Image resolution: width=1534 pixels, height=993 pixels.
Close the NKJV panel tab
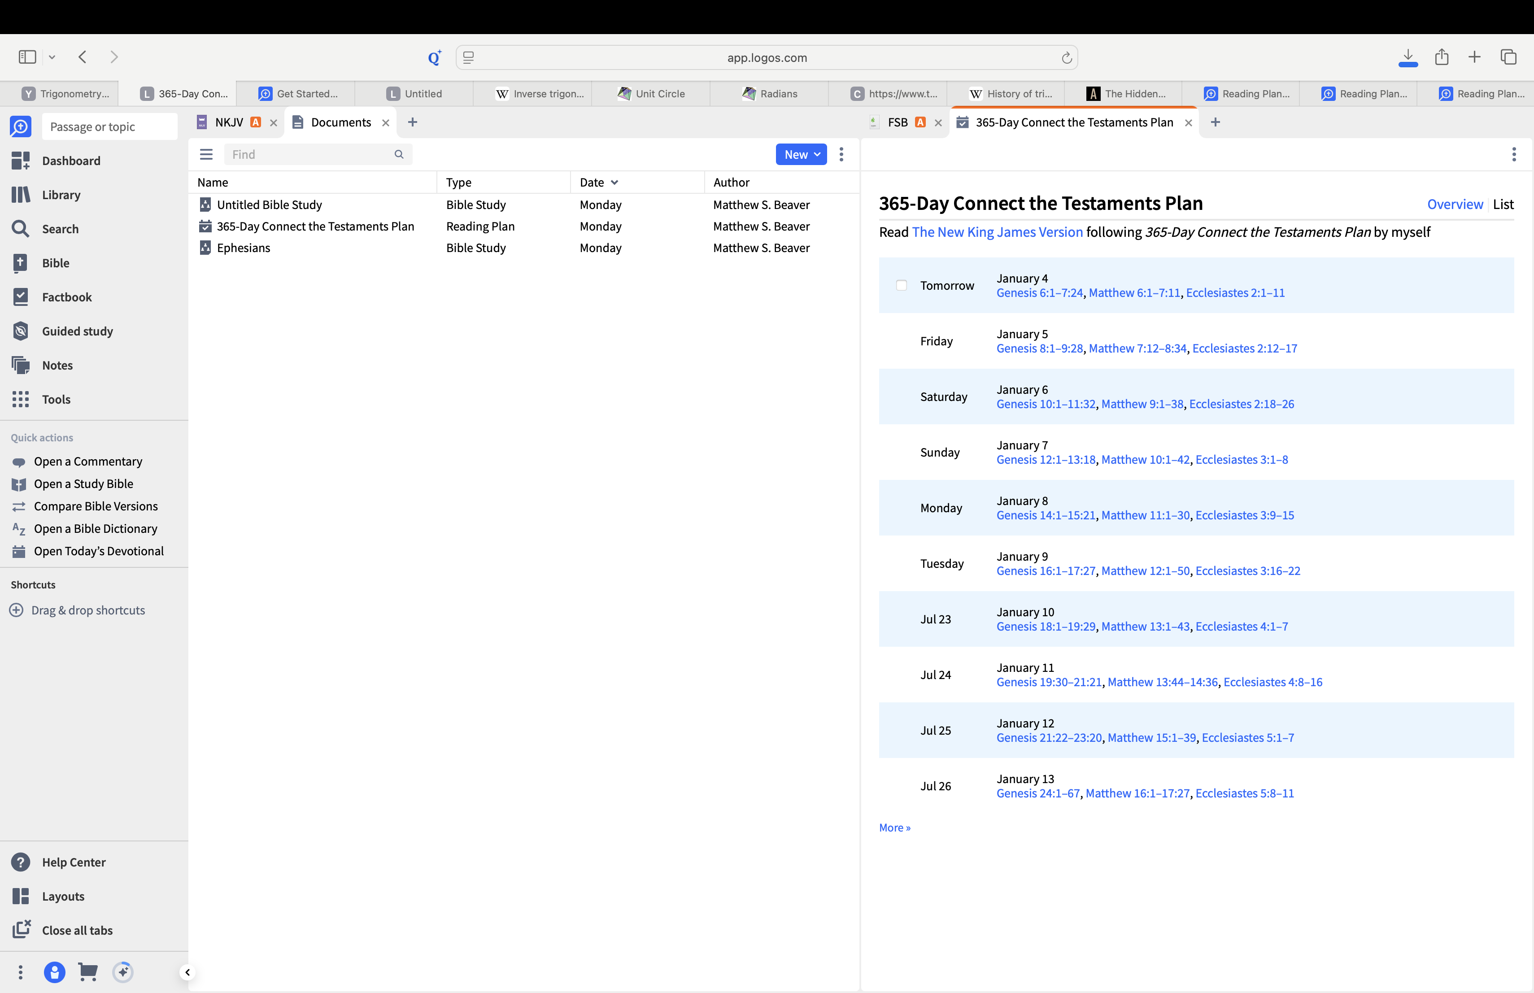tap(273, 122)
